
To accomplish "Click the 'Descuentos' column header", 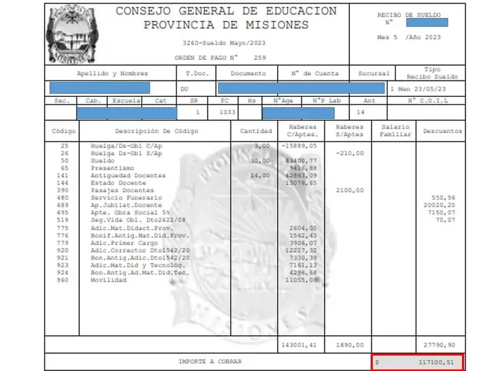I will click(442, 131).
